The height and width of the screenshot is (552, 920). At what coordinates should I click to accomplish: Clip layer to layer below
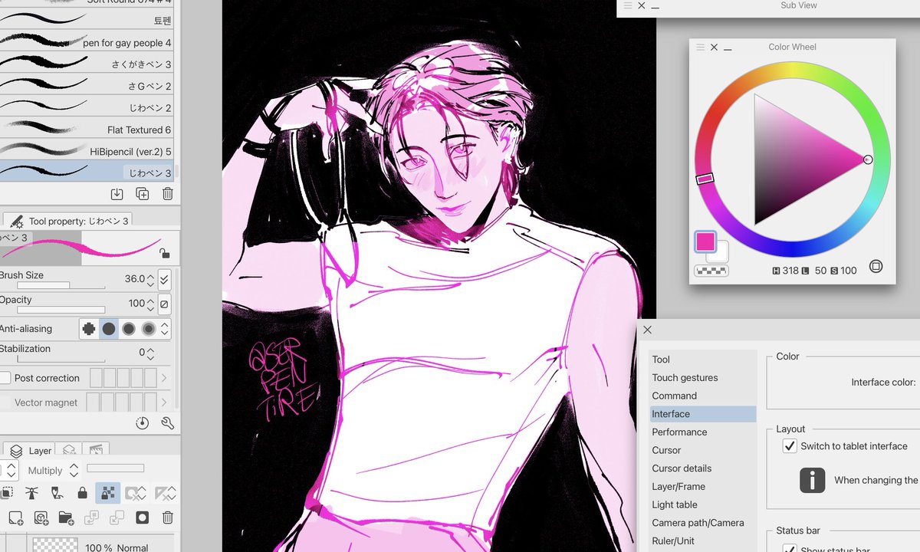pyautogui.click(x=7, y=493)
